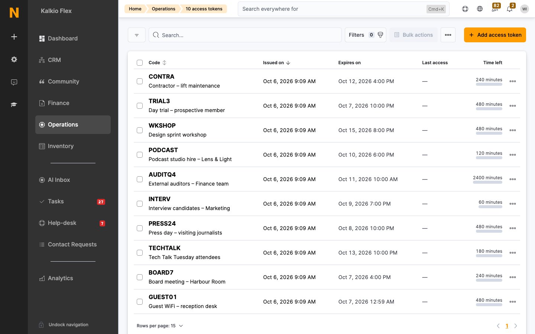Click the 240 minutes progress bar for CONTRA
Image resolution: width=535 pixels, height=334 pixels.
coord(489,84)
